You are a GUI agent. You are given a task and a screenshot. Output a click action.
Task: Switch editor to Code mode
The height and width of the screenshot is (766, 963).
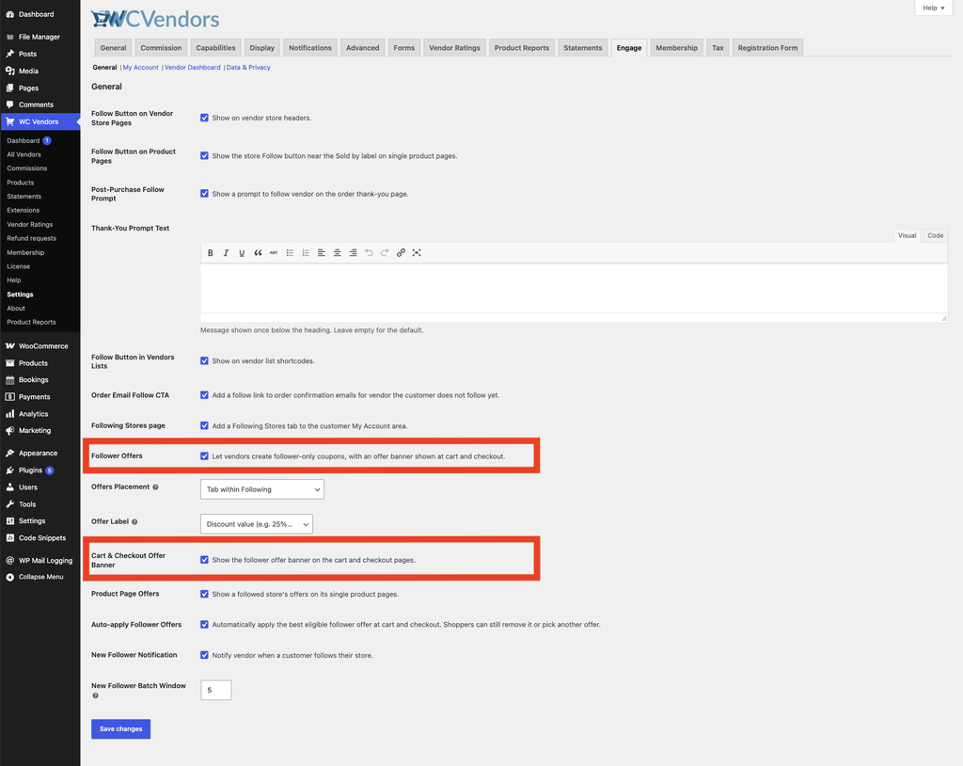click(x=936, y=235)
